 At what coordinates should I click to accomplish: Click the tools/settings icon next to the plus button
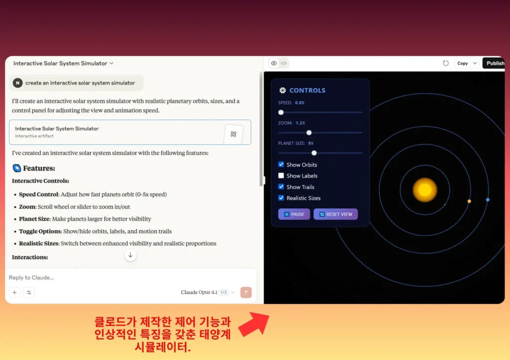29,292
